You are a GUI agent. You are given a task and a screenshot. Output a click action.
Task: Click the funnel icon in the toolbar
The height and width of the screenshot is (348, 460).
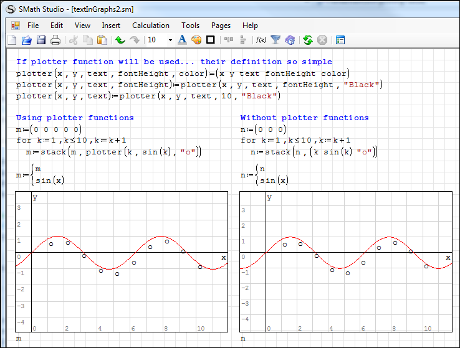click(276, 40)
